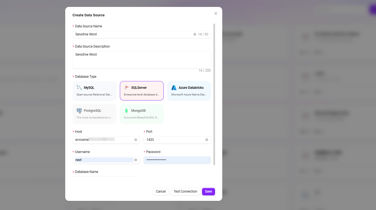This screenshot has width=376, height=210.
Task: Clear the Username field with its X icon
Action: click(x=136, y=160)
